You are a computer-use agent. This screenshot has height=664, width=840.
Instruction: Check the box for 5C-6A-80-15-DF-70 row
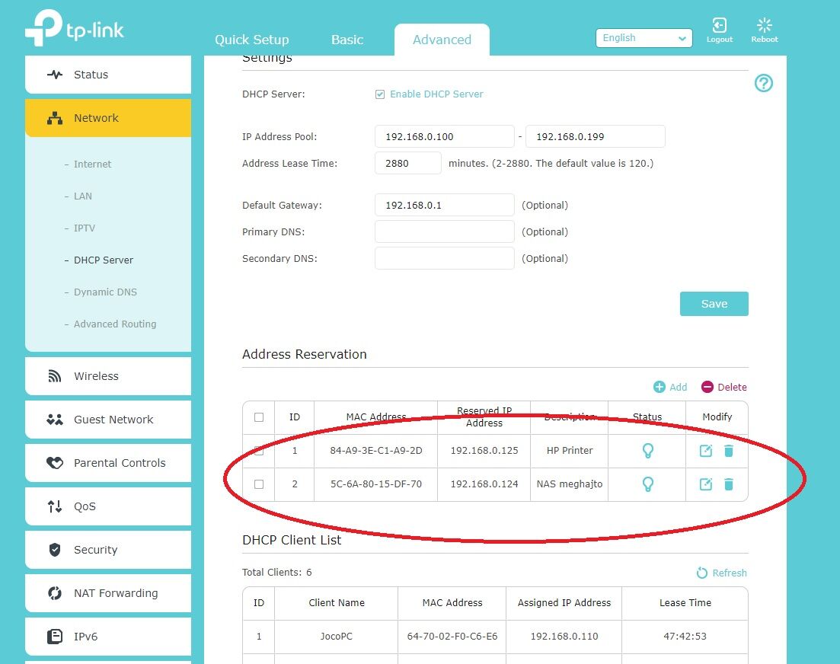coord(259,484)
